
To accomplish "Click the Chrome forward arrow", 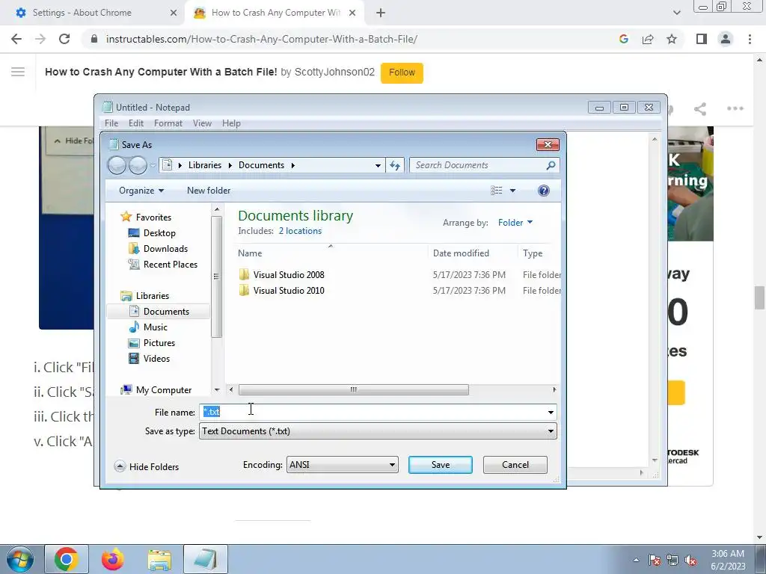I will coord(40,39).
